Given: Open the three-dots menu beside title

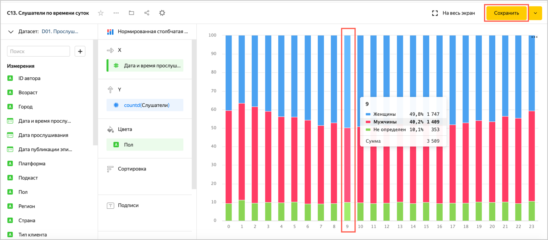Looking at the screenshot, I should (116, 13).
